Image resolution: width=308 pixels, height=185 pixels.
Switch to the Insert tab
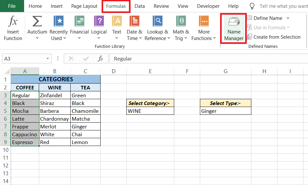coord(57,6)
